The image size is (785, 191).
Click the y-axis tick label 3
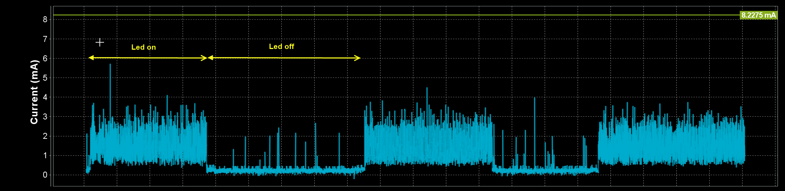point(45,117)
